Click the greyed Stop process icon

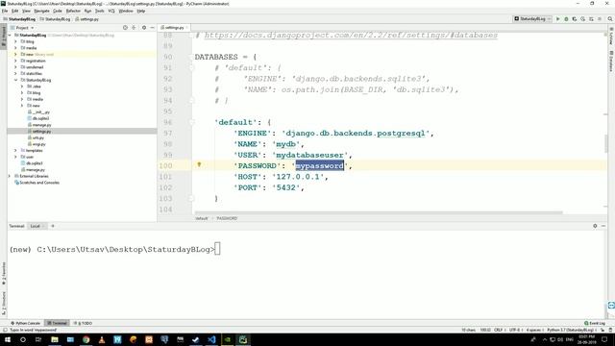tap(600, 19)
